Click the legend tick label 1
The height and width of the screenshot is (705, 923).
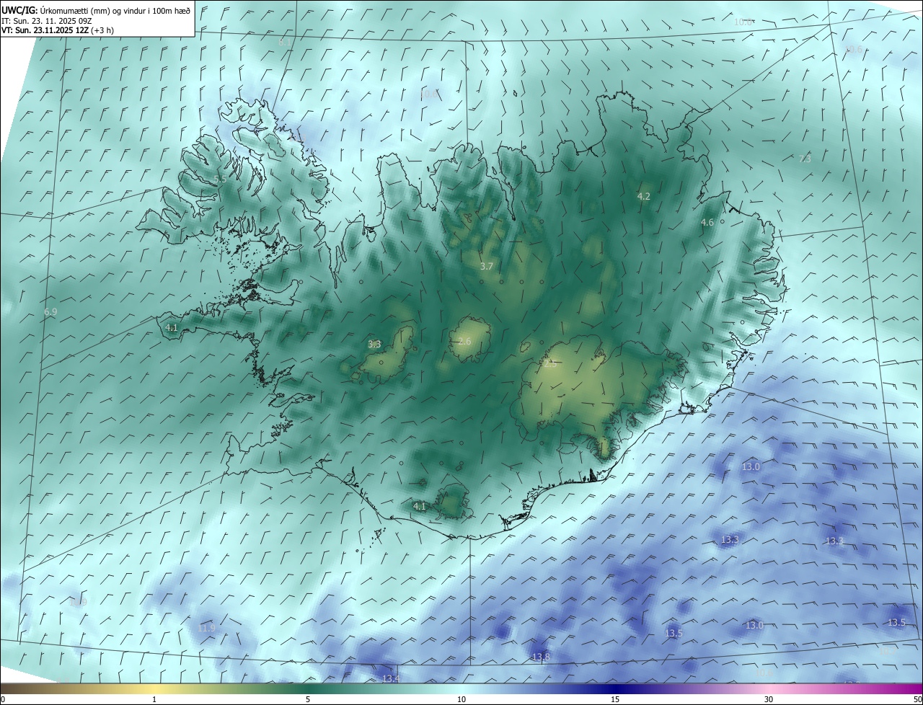[x=154, y=699]
